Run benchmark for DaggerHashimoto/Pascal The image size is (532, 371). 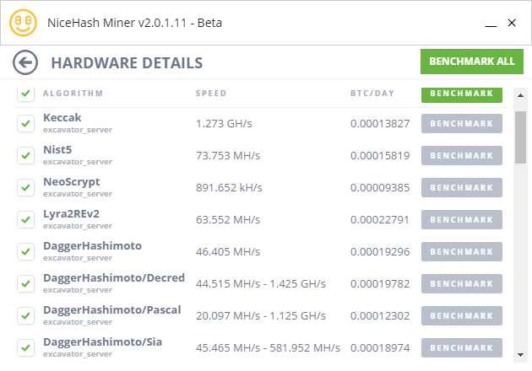(461, 315)
